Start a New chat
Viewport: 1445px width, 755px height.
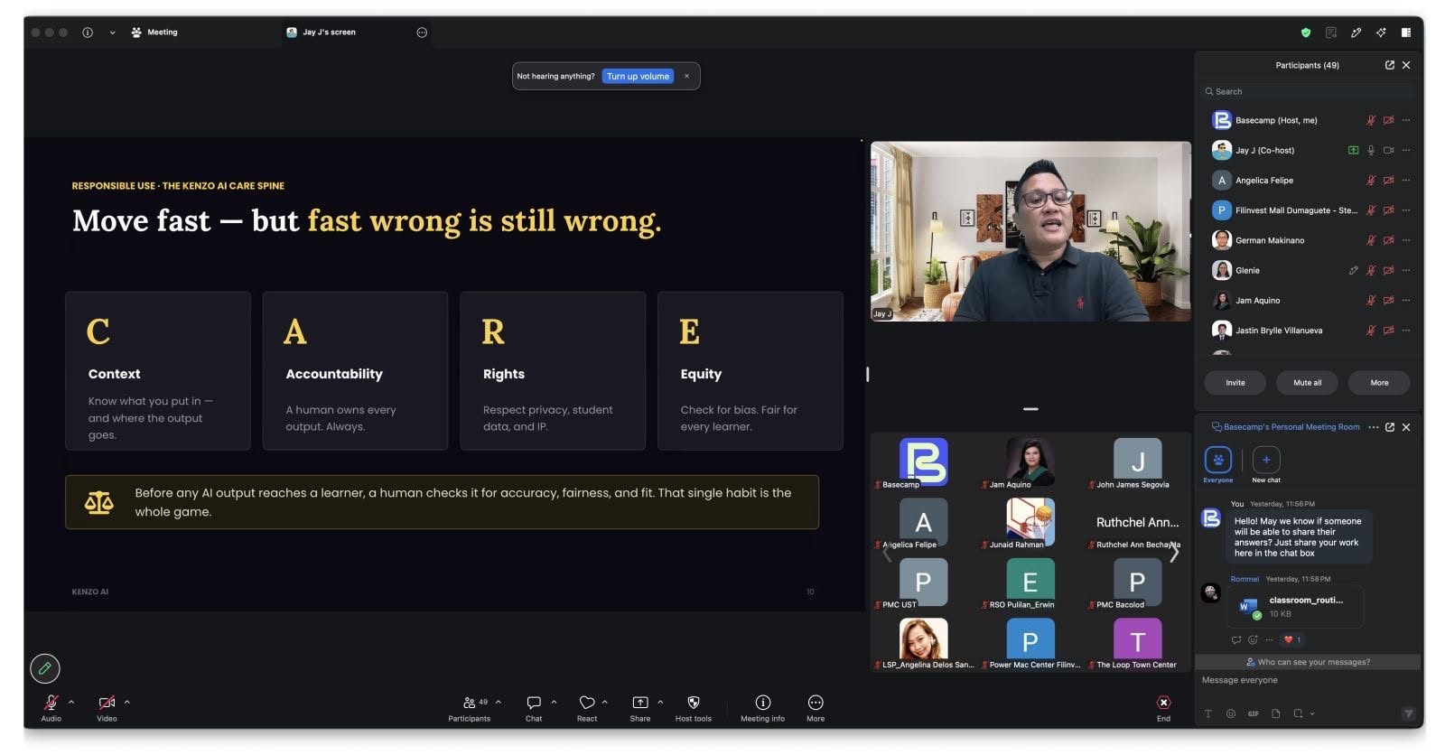pos(1266,464)
